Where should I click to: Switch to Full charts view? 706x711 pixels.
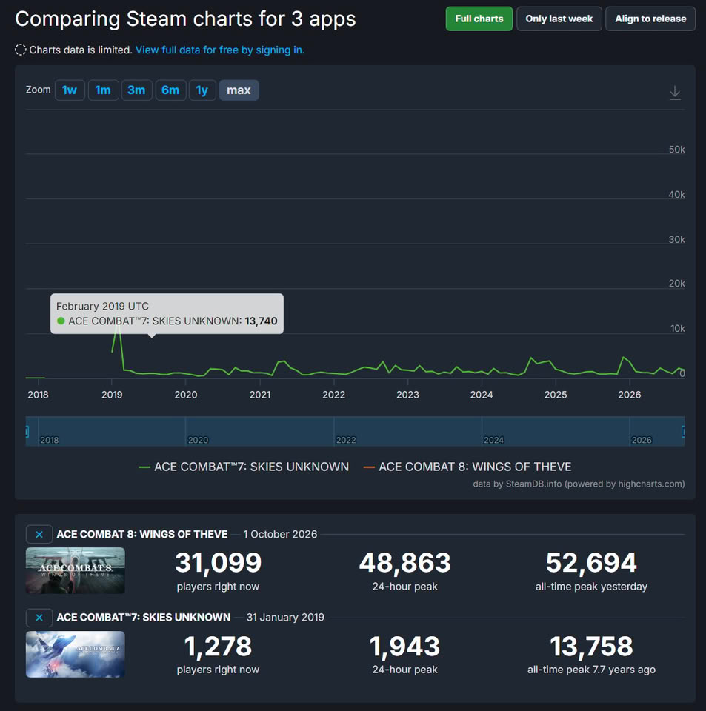click(479, 19)
